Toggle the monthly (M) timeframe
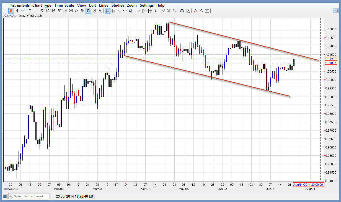 (100, 11)
